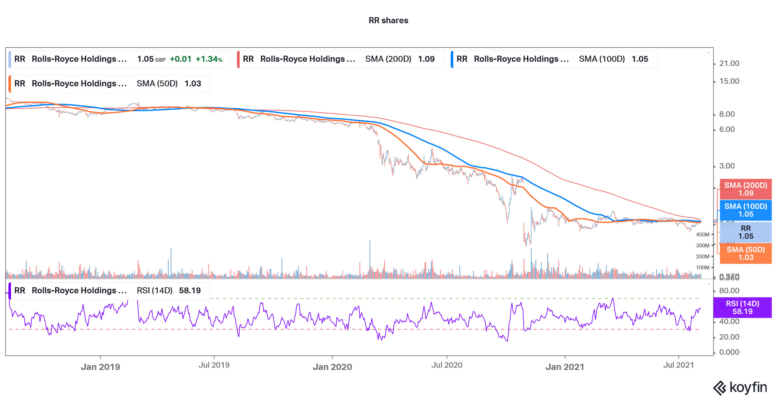Click the 'Jan 2021' time axis label
777x401 pixels.
tap(565, 367)
